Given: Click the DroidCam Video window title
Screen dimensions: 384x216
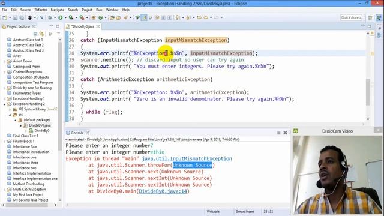Looking at the screenshot, I should click(x=337, y=131).
